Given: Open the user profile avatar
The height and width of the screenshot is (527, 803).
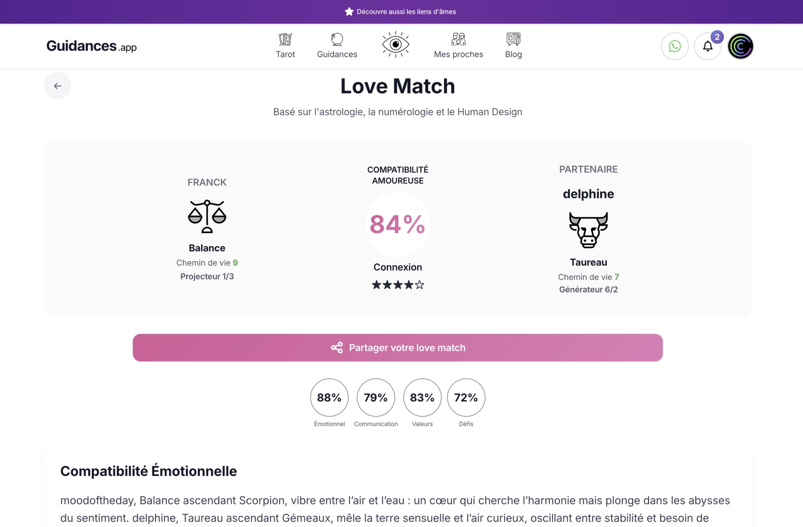Looking at the screenshot, I should click(x=740, y=46).
